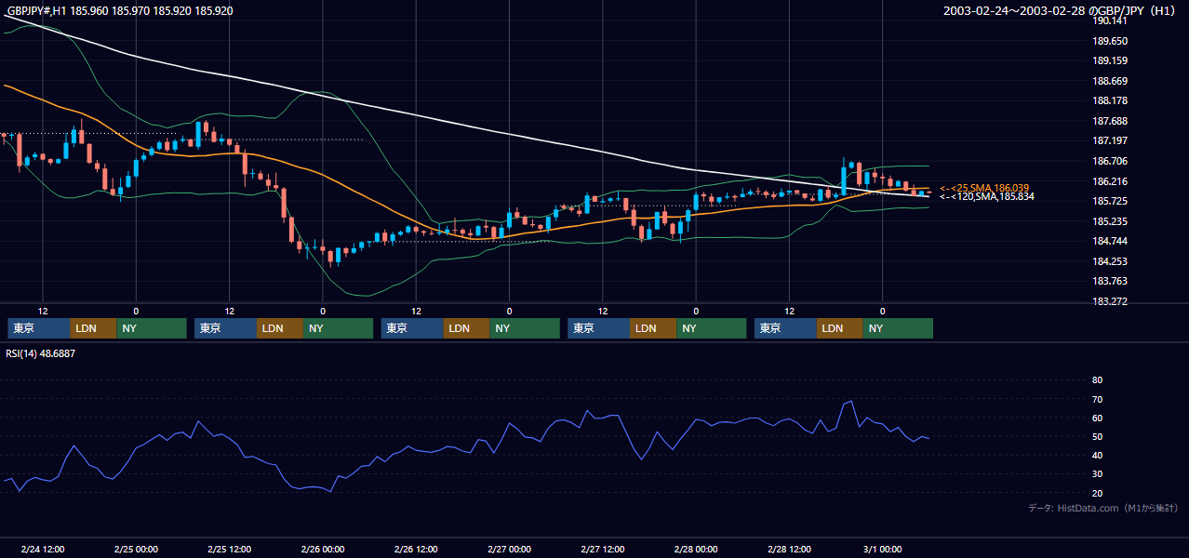This screenshot has width=1189, height=558.
Task: Click the 2/28 12:00 time label
Action: (x=789, y=550)
